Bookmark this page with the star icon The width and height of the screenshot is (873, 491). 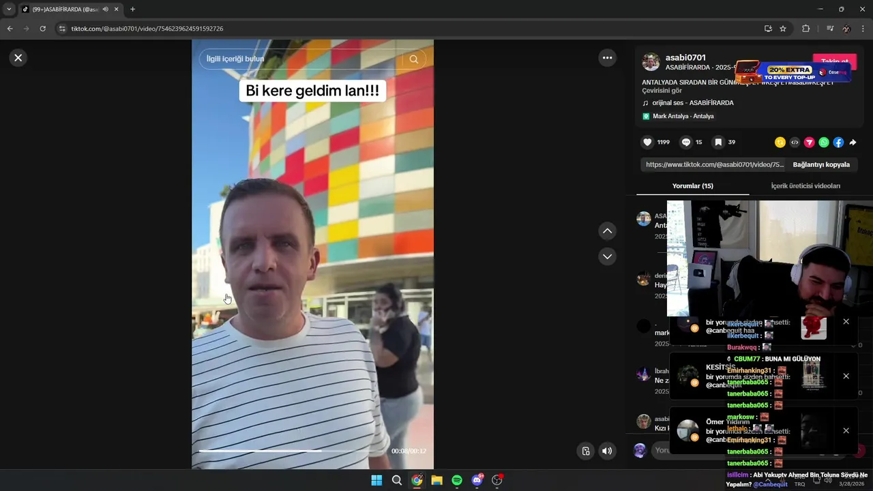[x=783, y=29]
